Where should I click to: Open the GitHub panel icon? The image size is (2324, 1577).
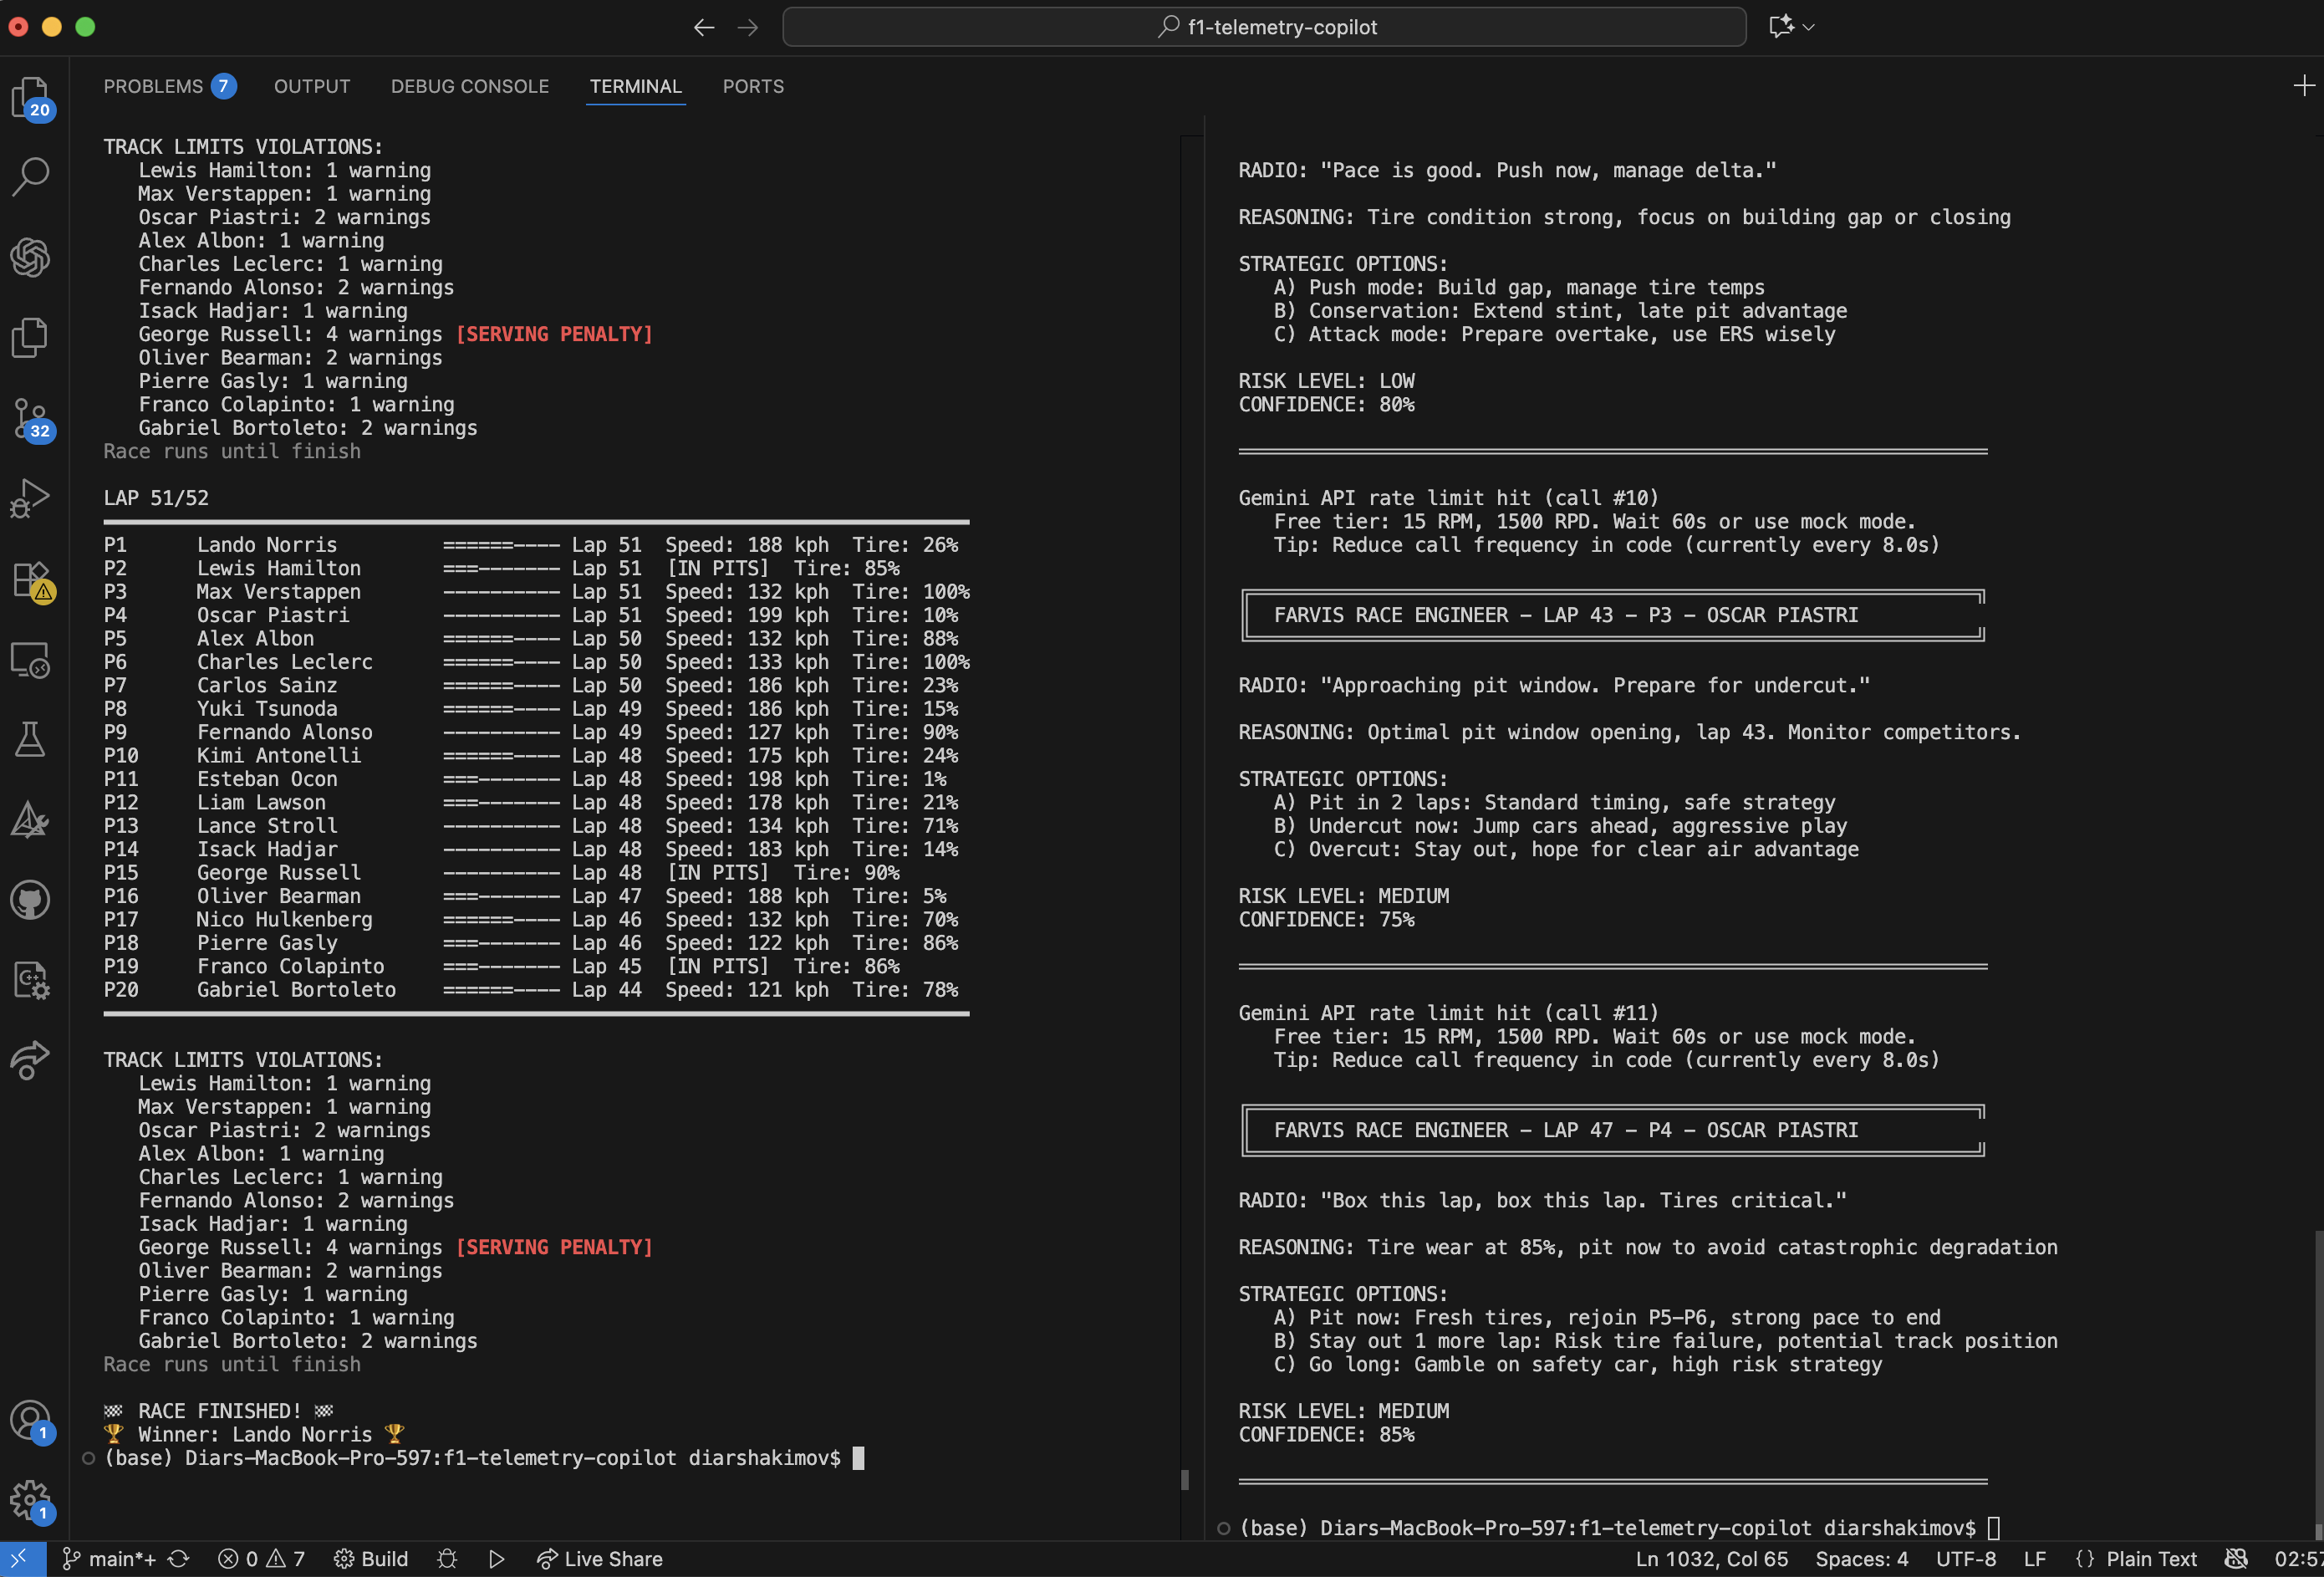coord(30,900)
